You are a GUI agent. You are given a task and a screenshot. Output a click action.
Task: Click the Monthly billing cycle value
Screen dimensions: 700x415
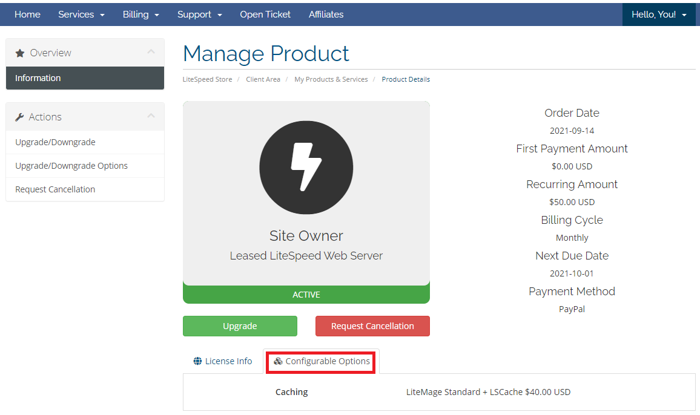(572, 238)
